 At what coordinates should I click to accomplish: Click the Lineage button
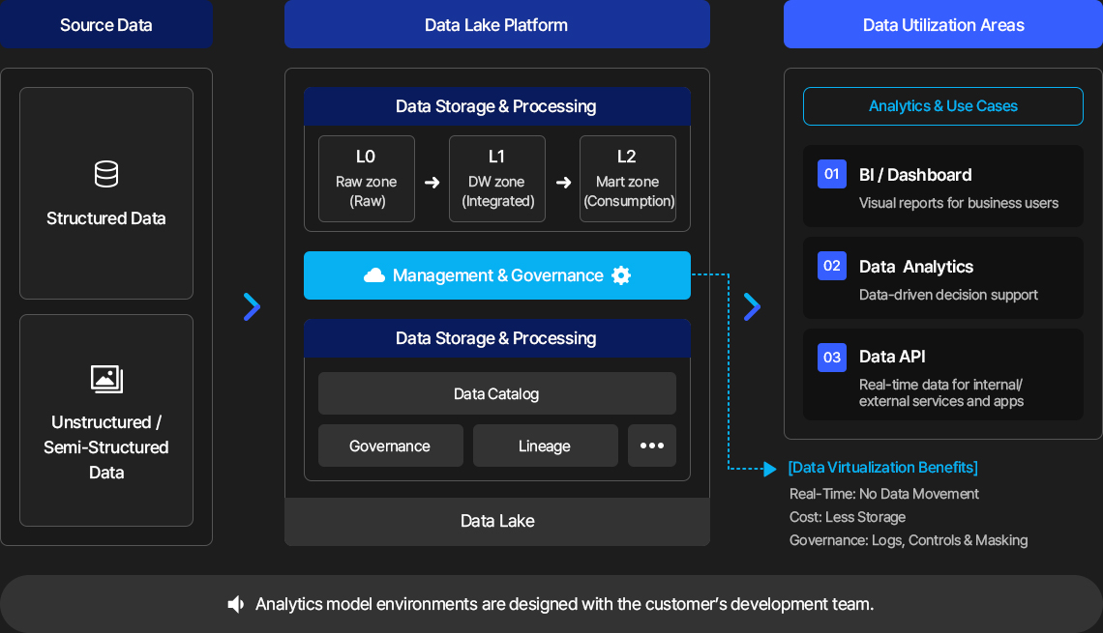click(x=545, y=446)
